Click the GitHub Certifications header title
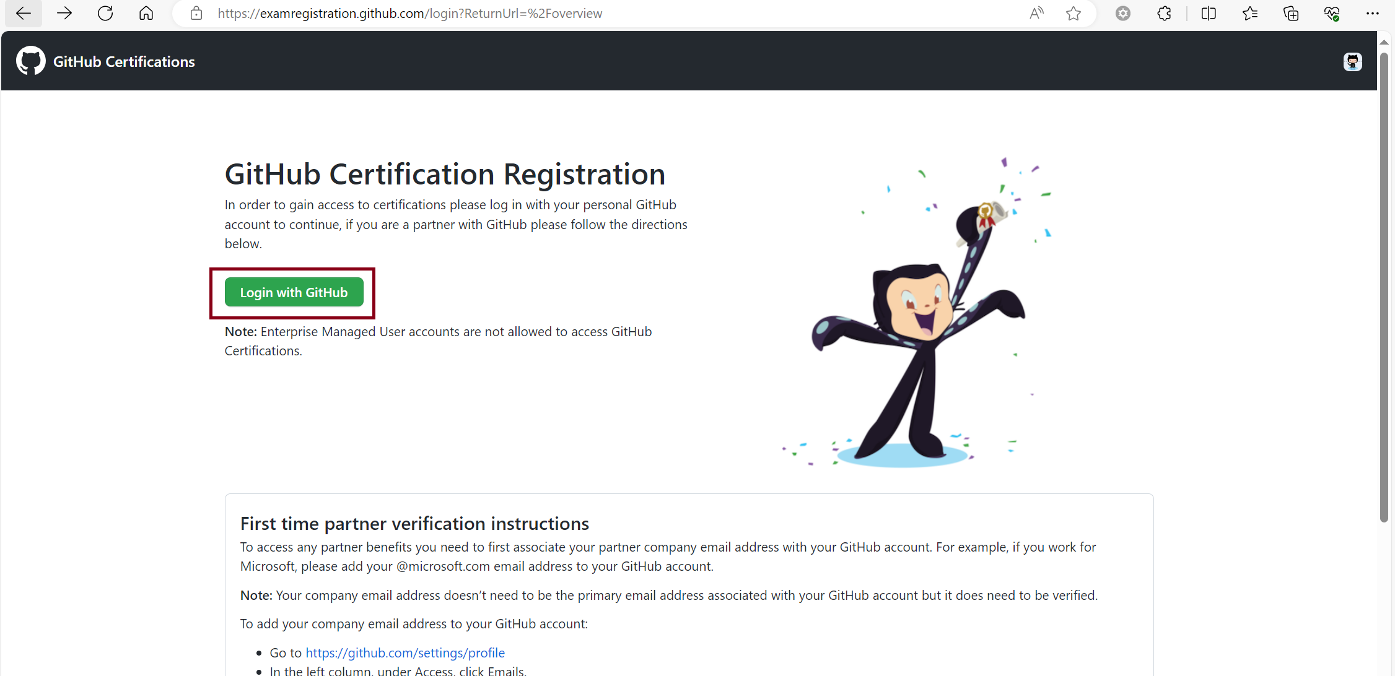This screenshot has width=1395, height=676. (x=124, y=62)
